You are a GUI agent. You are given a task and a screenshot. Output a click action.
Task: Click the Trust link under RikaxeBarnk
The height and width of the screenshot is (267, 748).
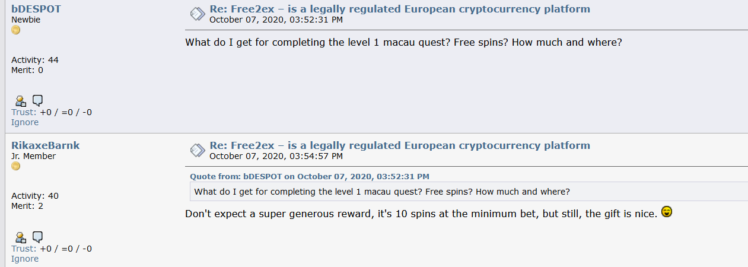pos(24,249)
